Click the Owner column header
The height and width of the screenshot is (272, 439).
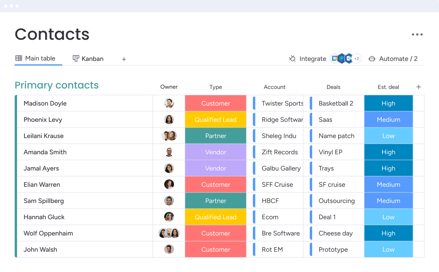pyautogui.click(x=169, y=87)
